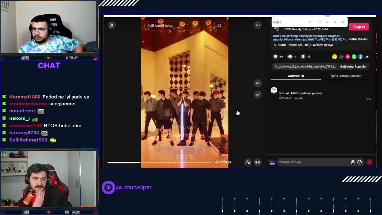382x215 pixels.
Task: Find next match in browser find bar
Action: tap(327, 22)
